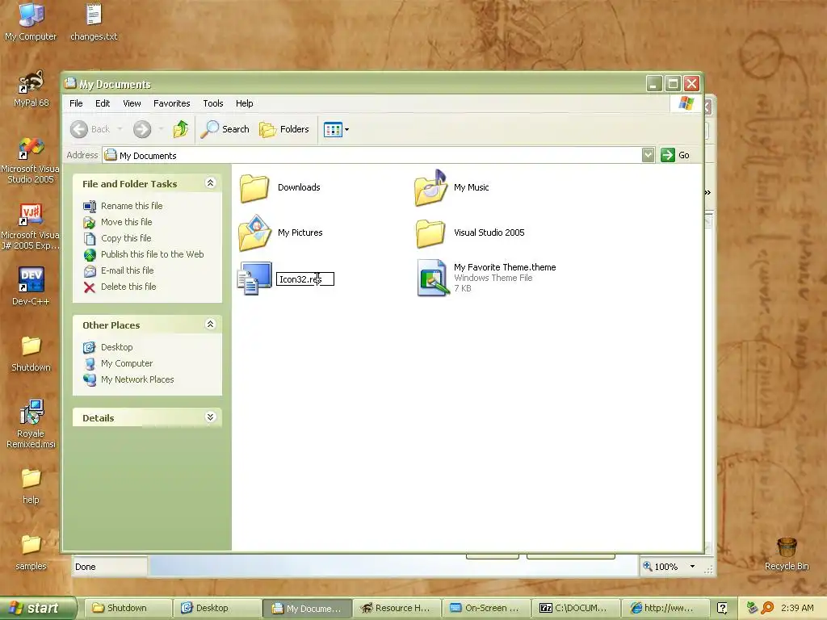The image size is (827, 620).
Task: Open the Back history dropdown arrow
Action: 120,129
